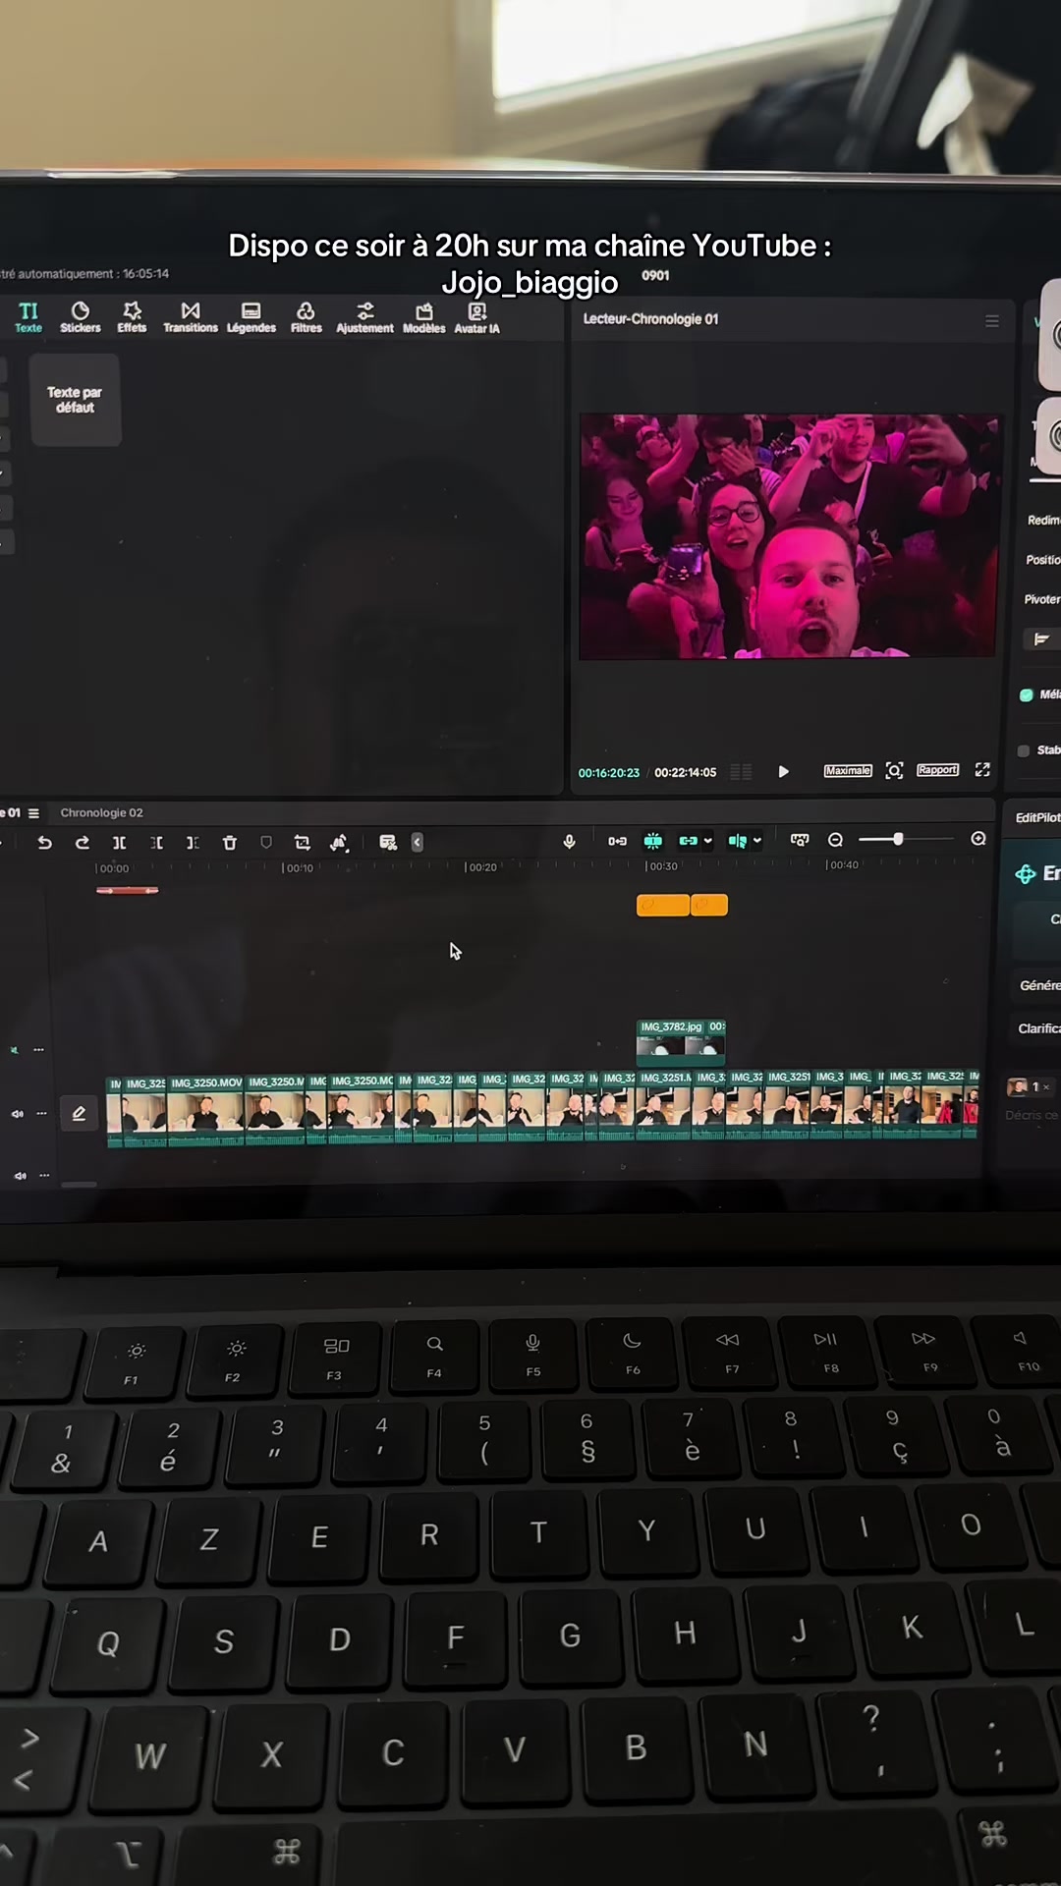Start voice-over recording with microphone
This screenshot has height=1886, width=1061.
point(569,841)
